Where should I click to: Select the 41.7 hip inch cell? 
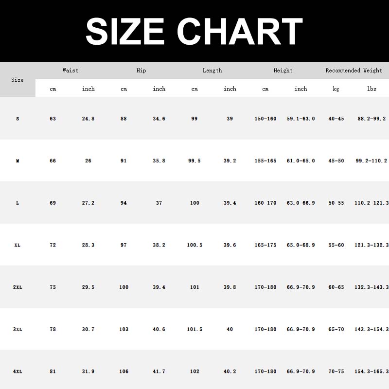(x=159, y=371)
